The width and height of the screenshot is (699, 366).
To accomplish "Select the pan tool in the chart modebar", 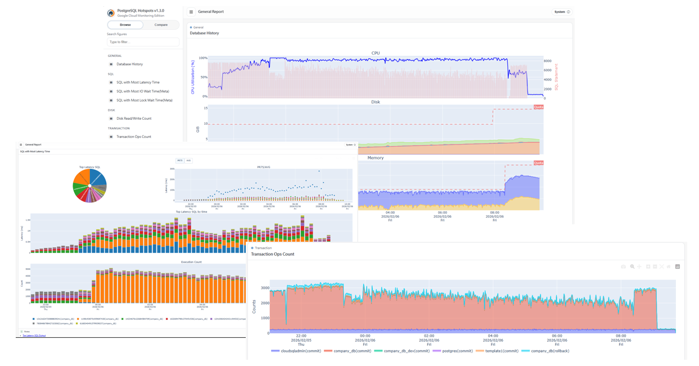I will [x=639, y=266].
